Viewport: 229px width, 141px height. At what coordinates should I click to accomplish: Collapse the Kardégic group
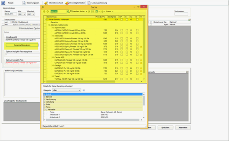pos(53,66)
